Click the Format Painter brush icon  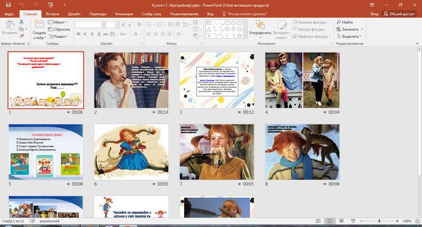tap(21, 36)
